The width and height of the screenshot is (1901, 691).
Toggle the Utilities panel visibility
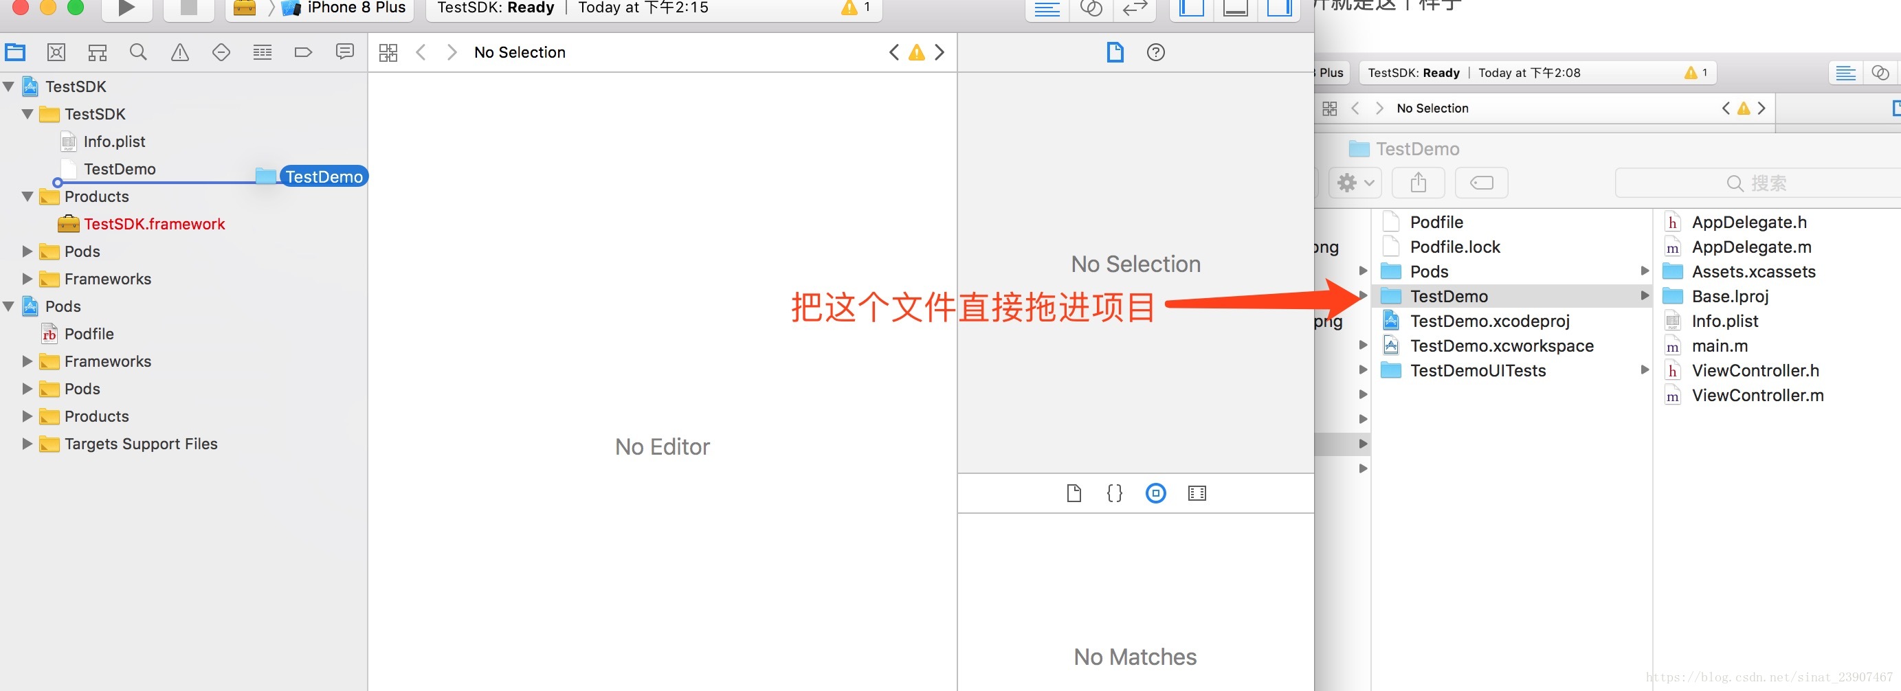coord(1279,9)
